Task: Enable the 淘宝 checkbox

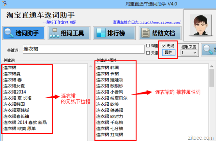Action: pos(148,45)
